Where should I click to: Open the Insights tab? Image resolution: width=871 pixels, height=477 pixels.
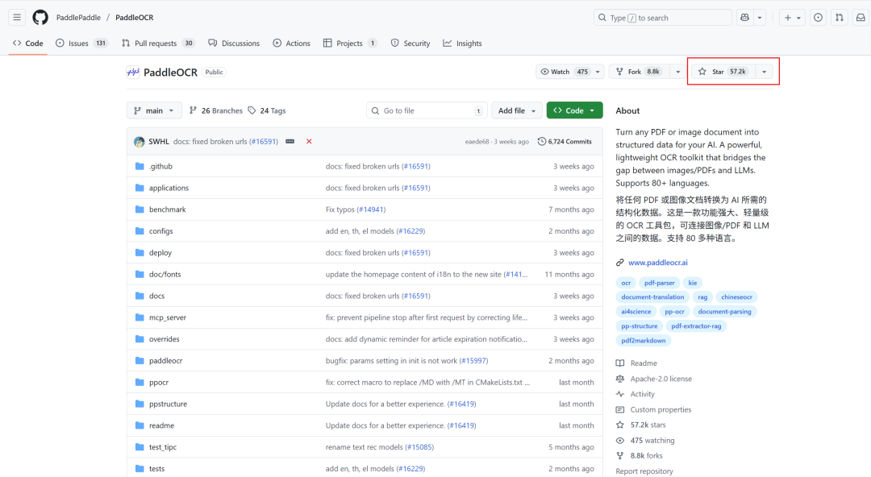pyautogui.click(x=462, y=43)
